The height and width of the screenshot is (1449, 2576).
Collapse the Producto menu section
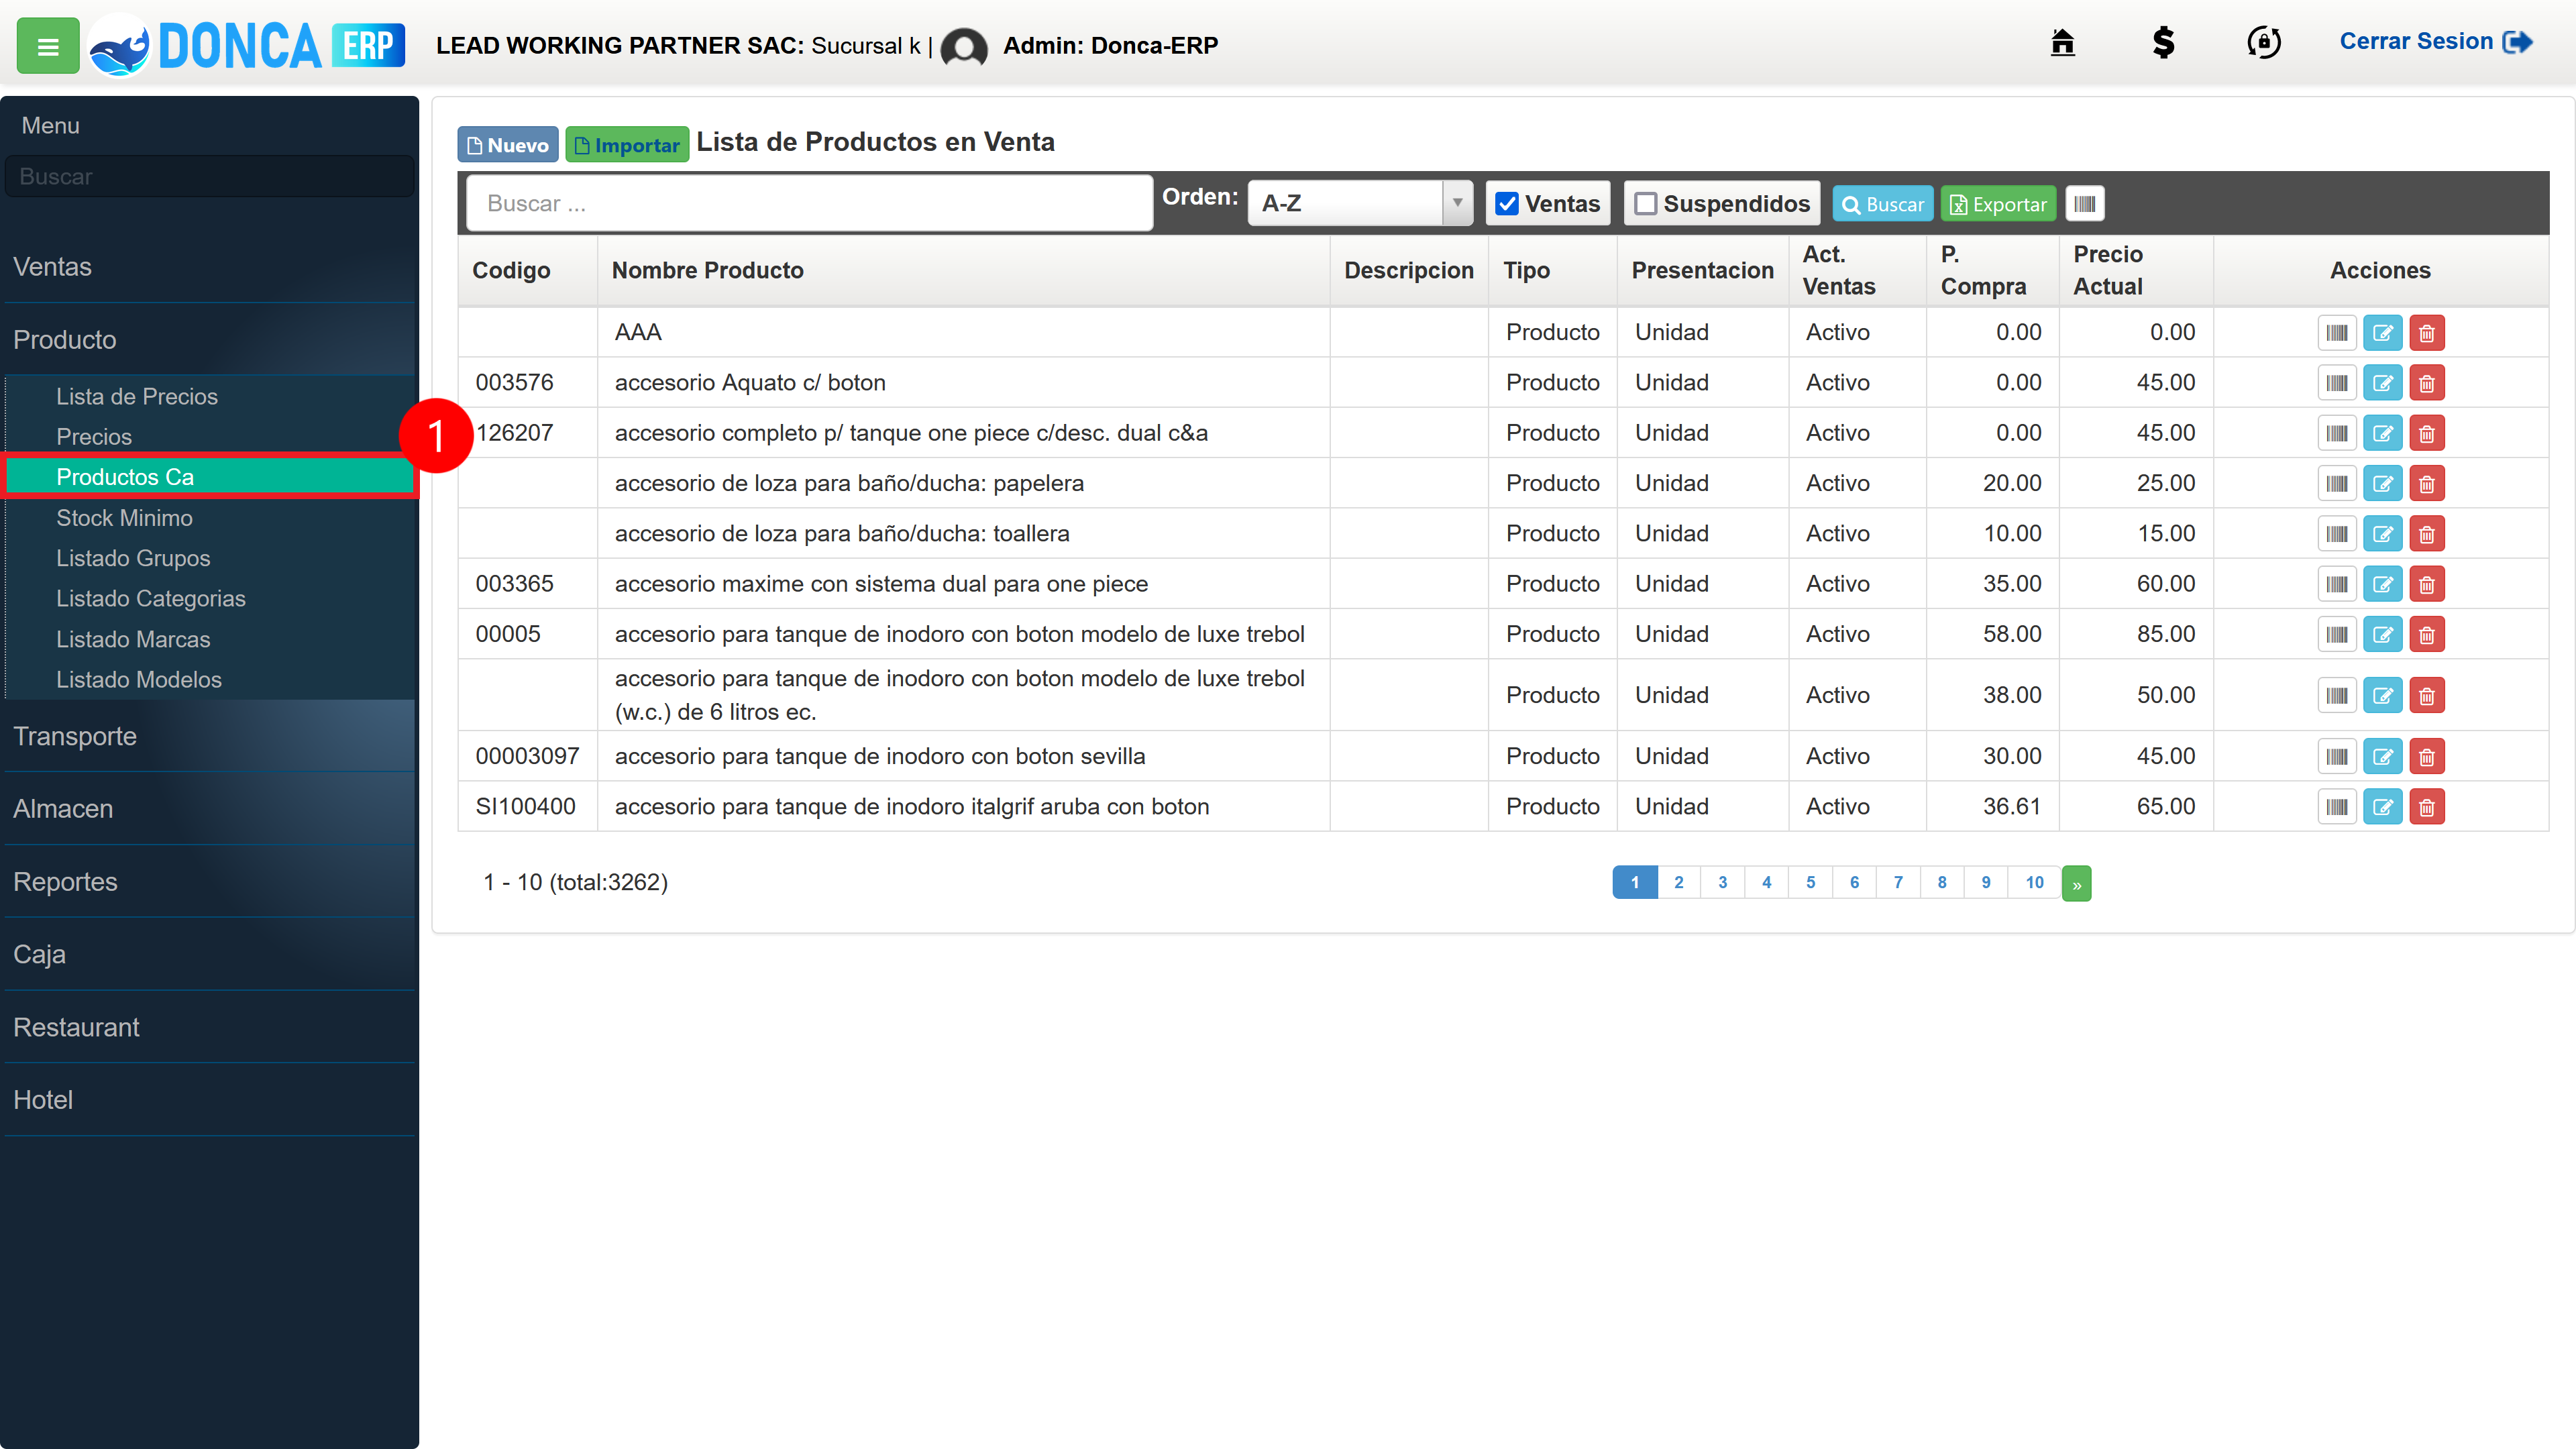tap(210, 340)
